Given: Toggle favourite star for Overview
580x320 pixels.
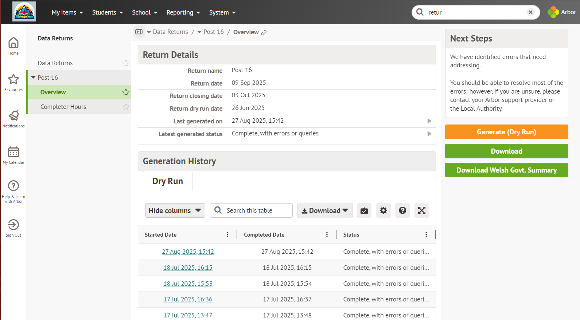Looking at the screenshot, I should tap(126, 92).
